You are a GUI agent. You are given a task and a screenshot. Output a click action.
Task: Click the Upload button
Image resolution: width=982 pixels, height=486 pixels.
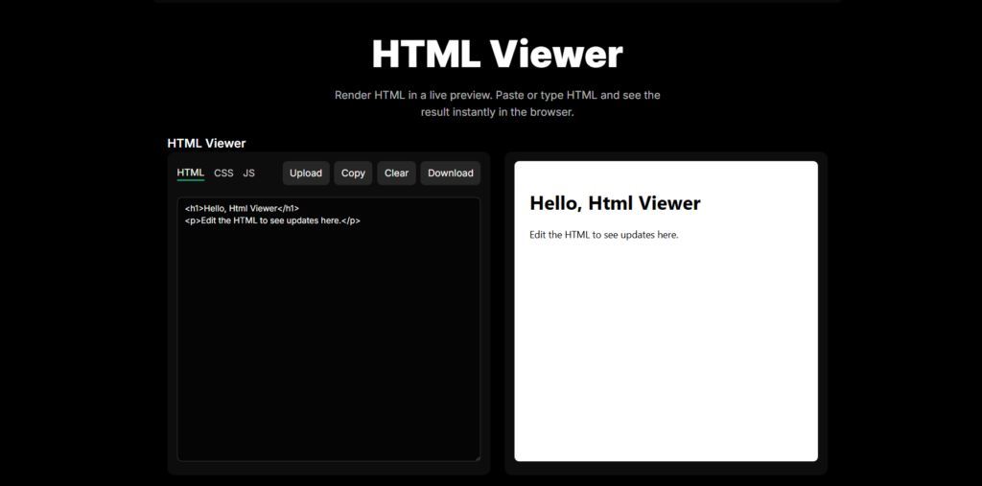pyautogui.click(x=306, y=173)
